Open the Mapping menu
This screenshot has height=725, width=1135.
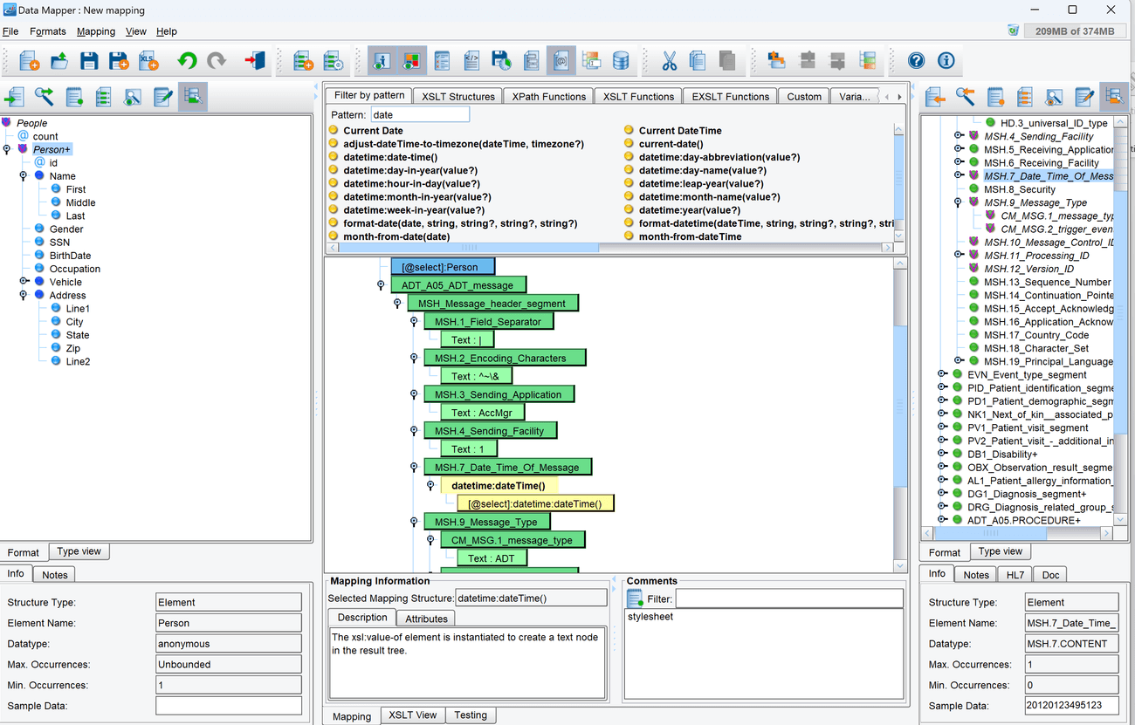click(x=96, y=31)
